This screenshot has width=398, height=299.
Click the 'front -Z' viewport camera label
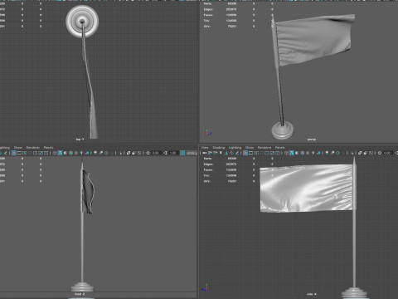point(80,294)
